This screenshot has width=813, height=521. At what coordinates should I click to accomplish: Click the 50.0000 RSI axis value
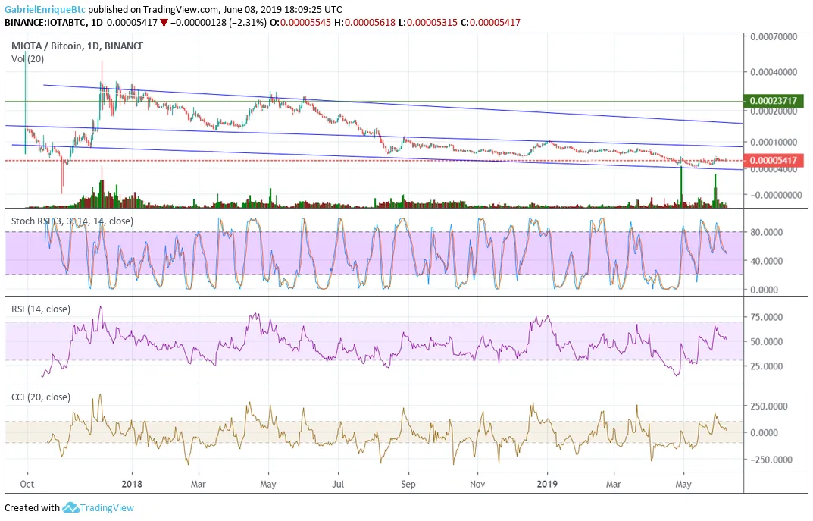(766, 341)
